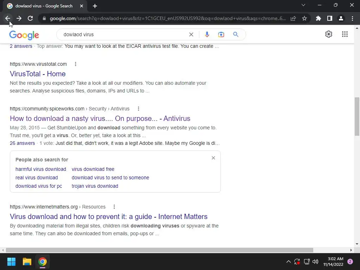Search for 'real virus download'
360x270 pixels.
(x=37, y=178)
